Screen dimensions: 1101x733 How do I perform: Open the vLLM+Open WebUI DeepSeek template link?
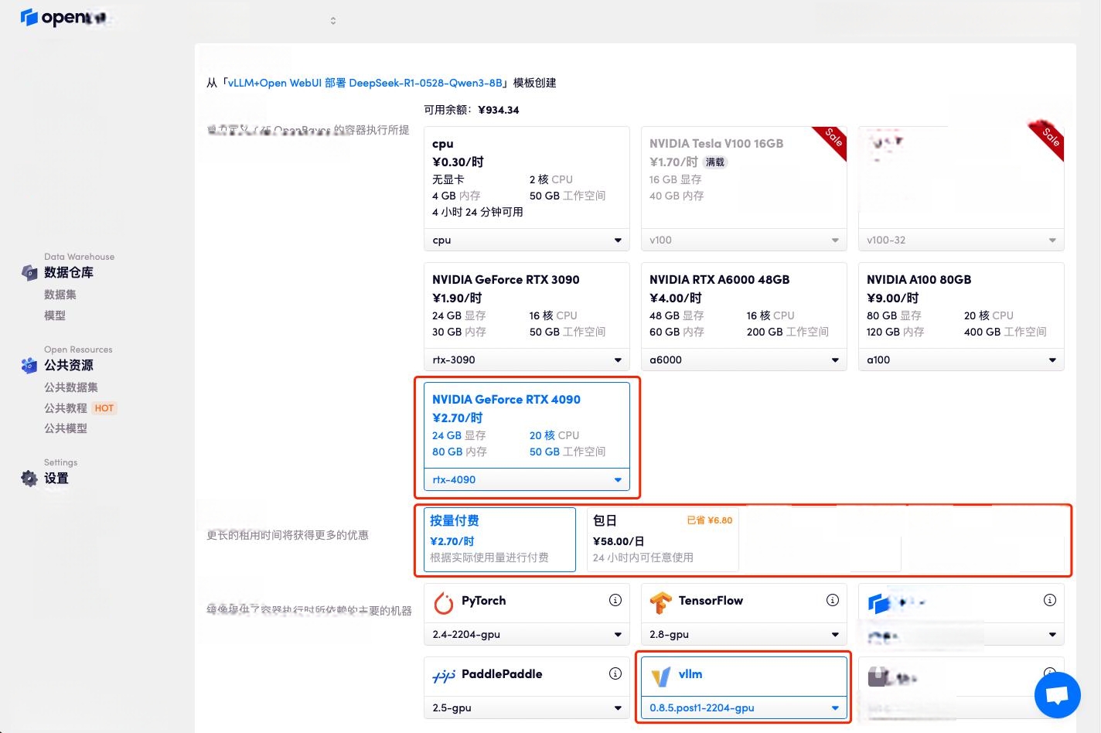coord(365,83)
